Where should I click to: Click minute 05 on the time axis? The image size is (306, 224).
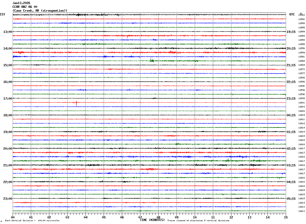coord(104,217)
